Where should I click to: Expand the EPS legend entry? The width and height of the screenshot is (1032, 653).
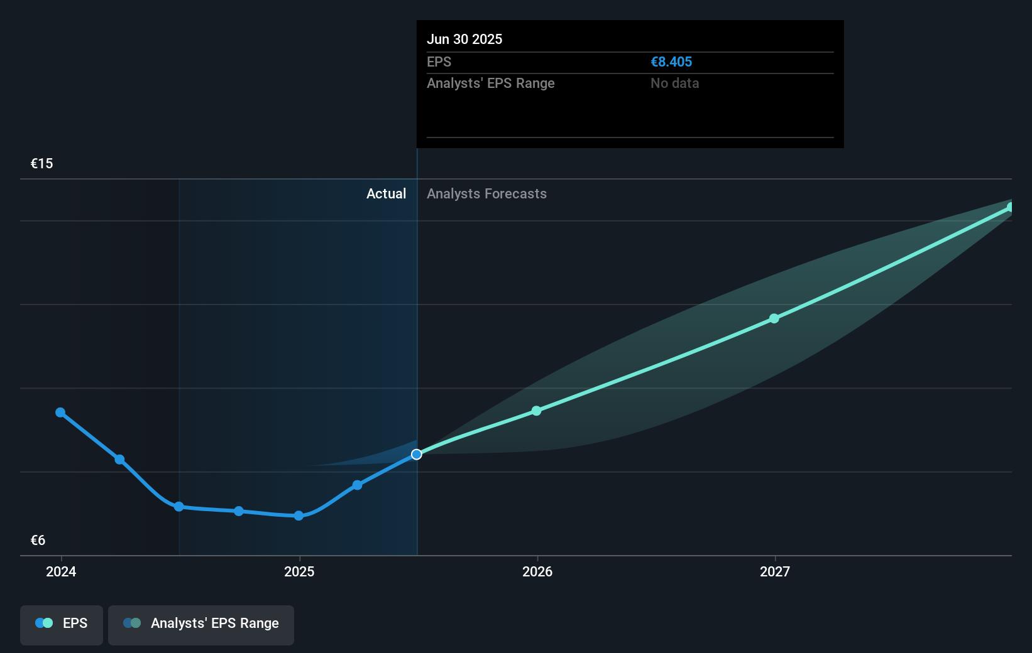point(75,623)
